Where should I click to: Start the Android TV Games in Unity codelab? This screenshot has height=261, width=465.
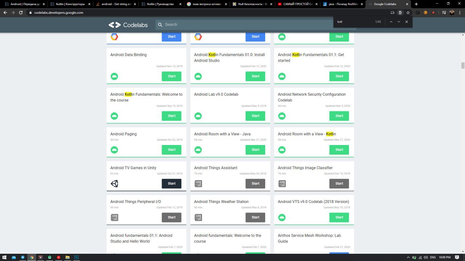[171, 183]
